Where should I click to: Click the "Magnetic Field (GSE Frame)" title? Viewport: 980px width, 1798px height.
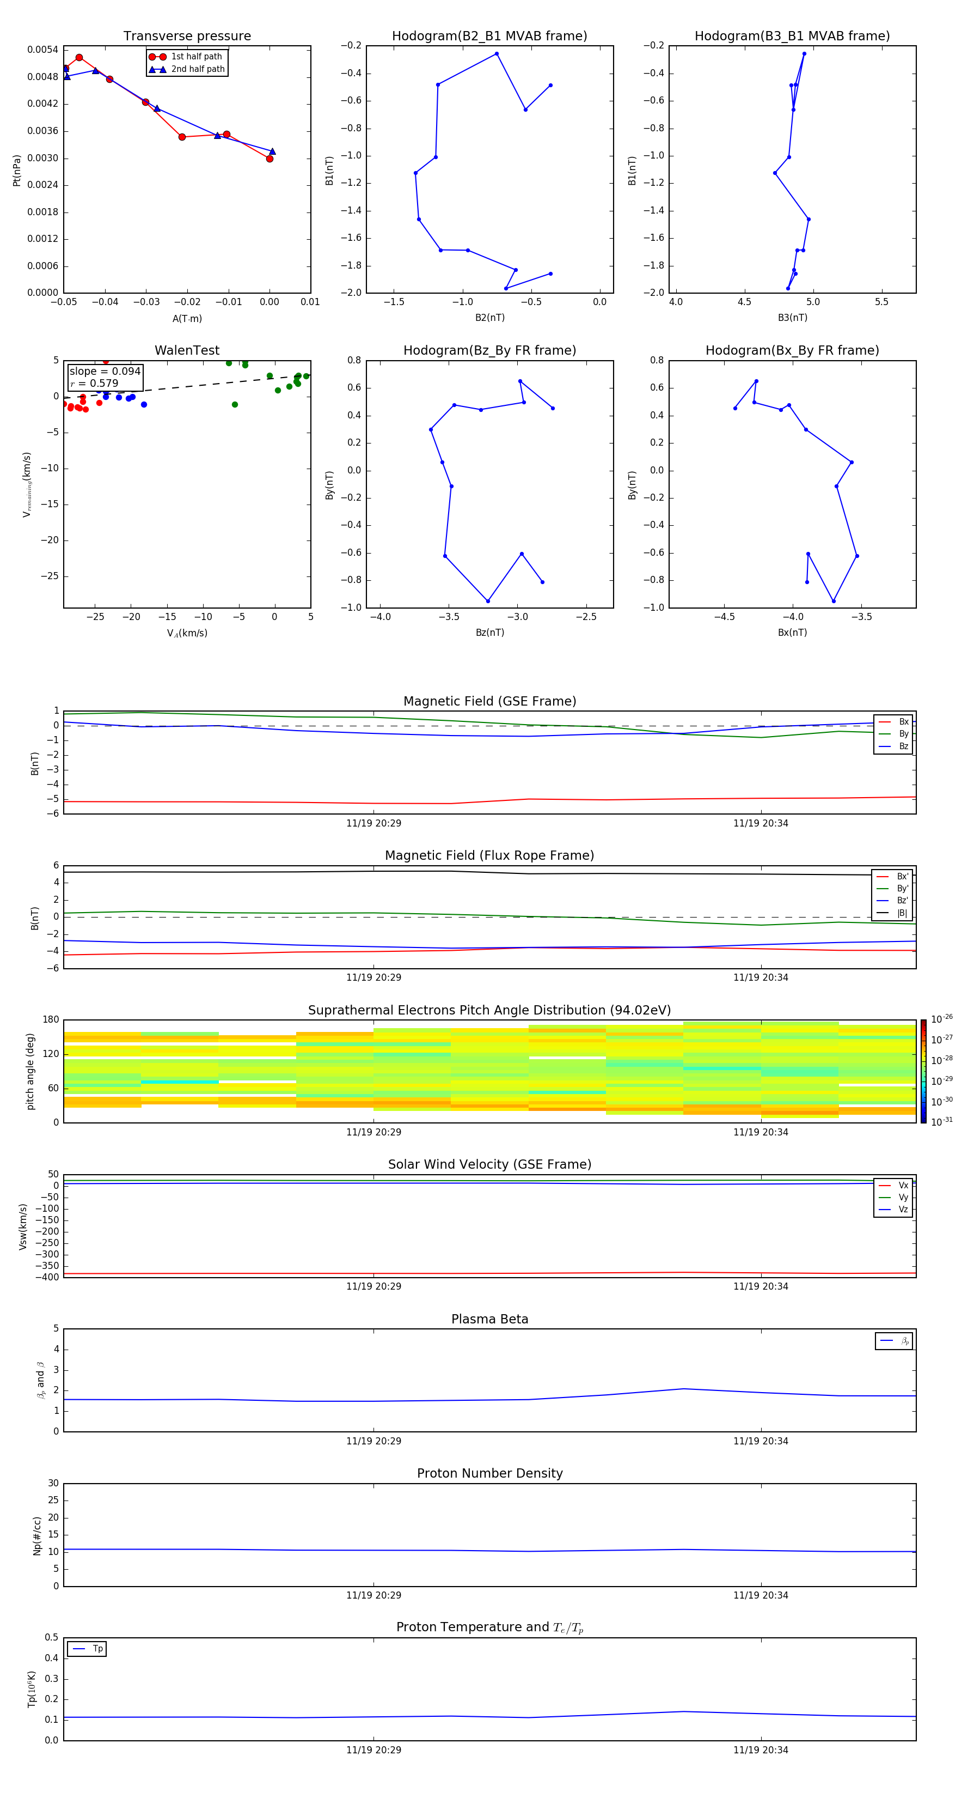click(489, 701)
